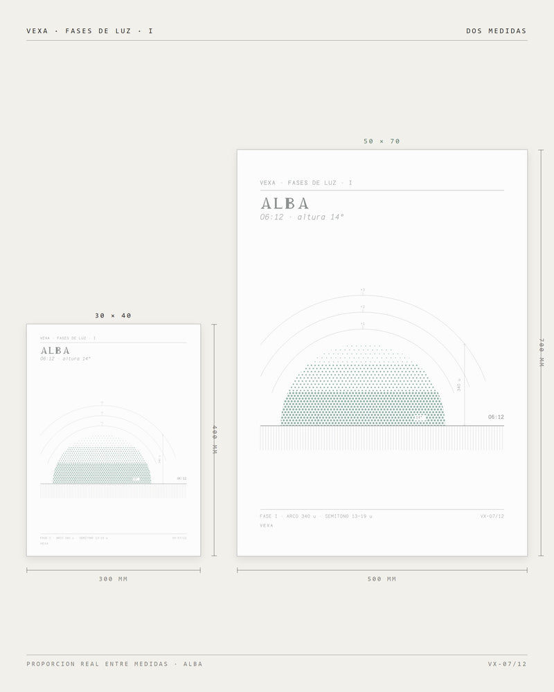
Task: Select the "30 × 40" size label
Action: (x=113, y=316)
